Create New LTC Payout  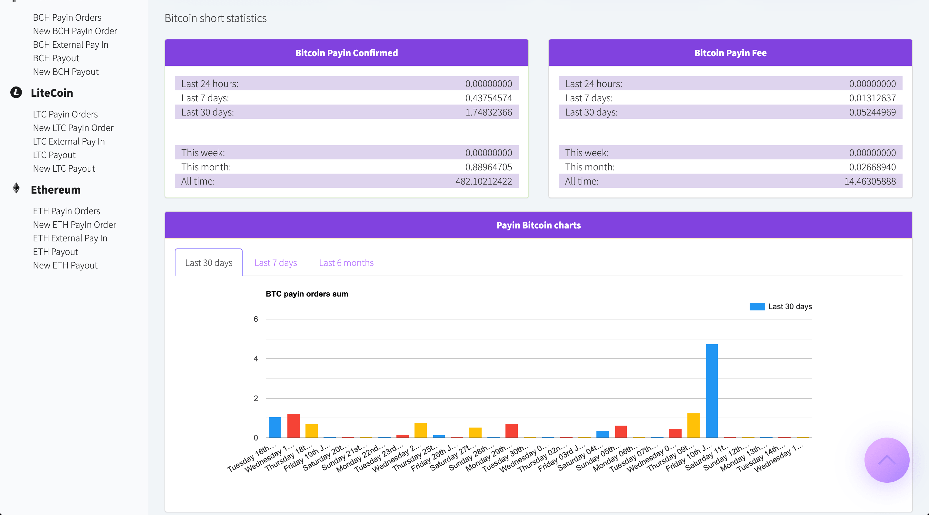(x=64, y=168)
